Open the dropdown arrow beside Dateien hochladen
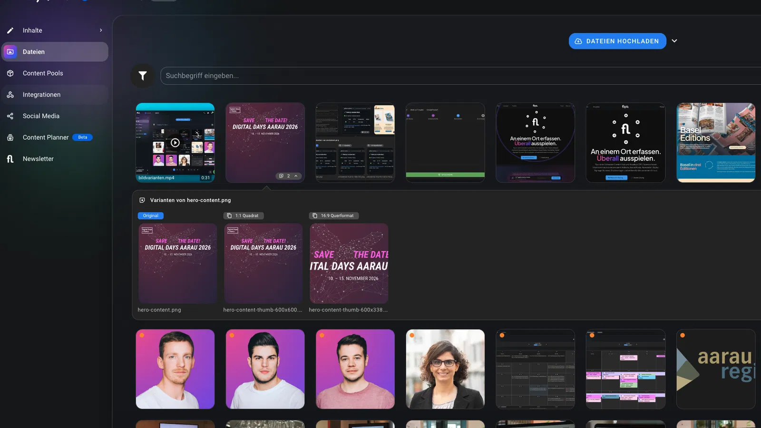Viewport: 761px width, 428px height. coord(674,41)
